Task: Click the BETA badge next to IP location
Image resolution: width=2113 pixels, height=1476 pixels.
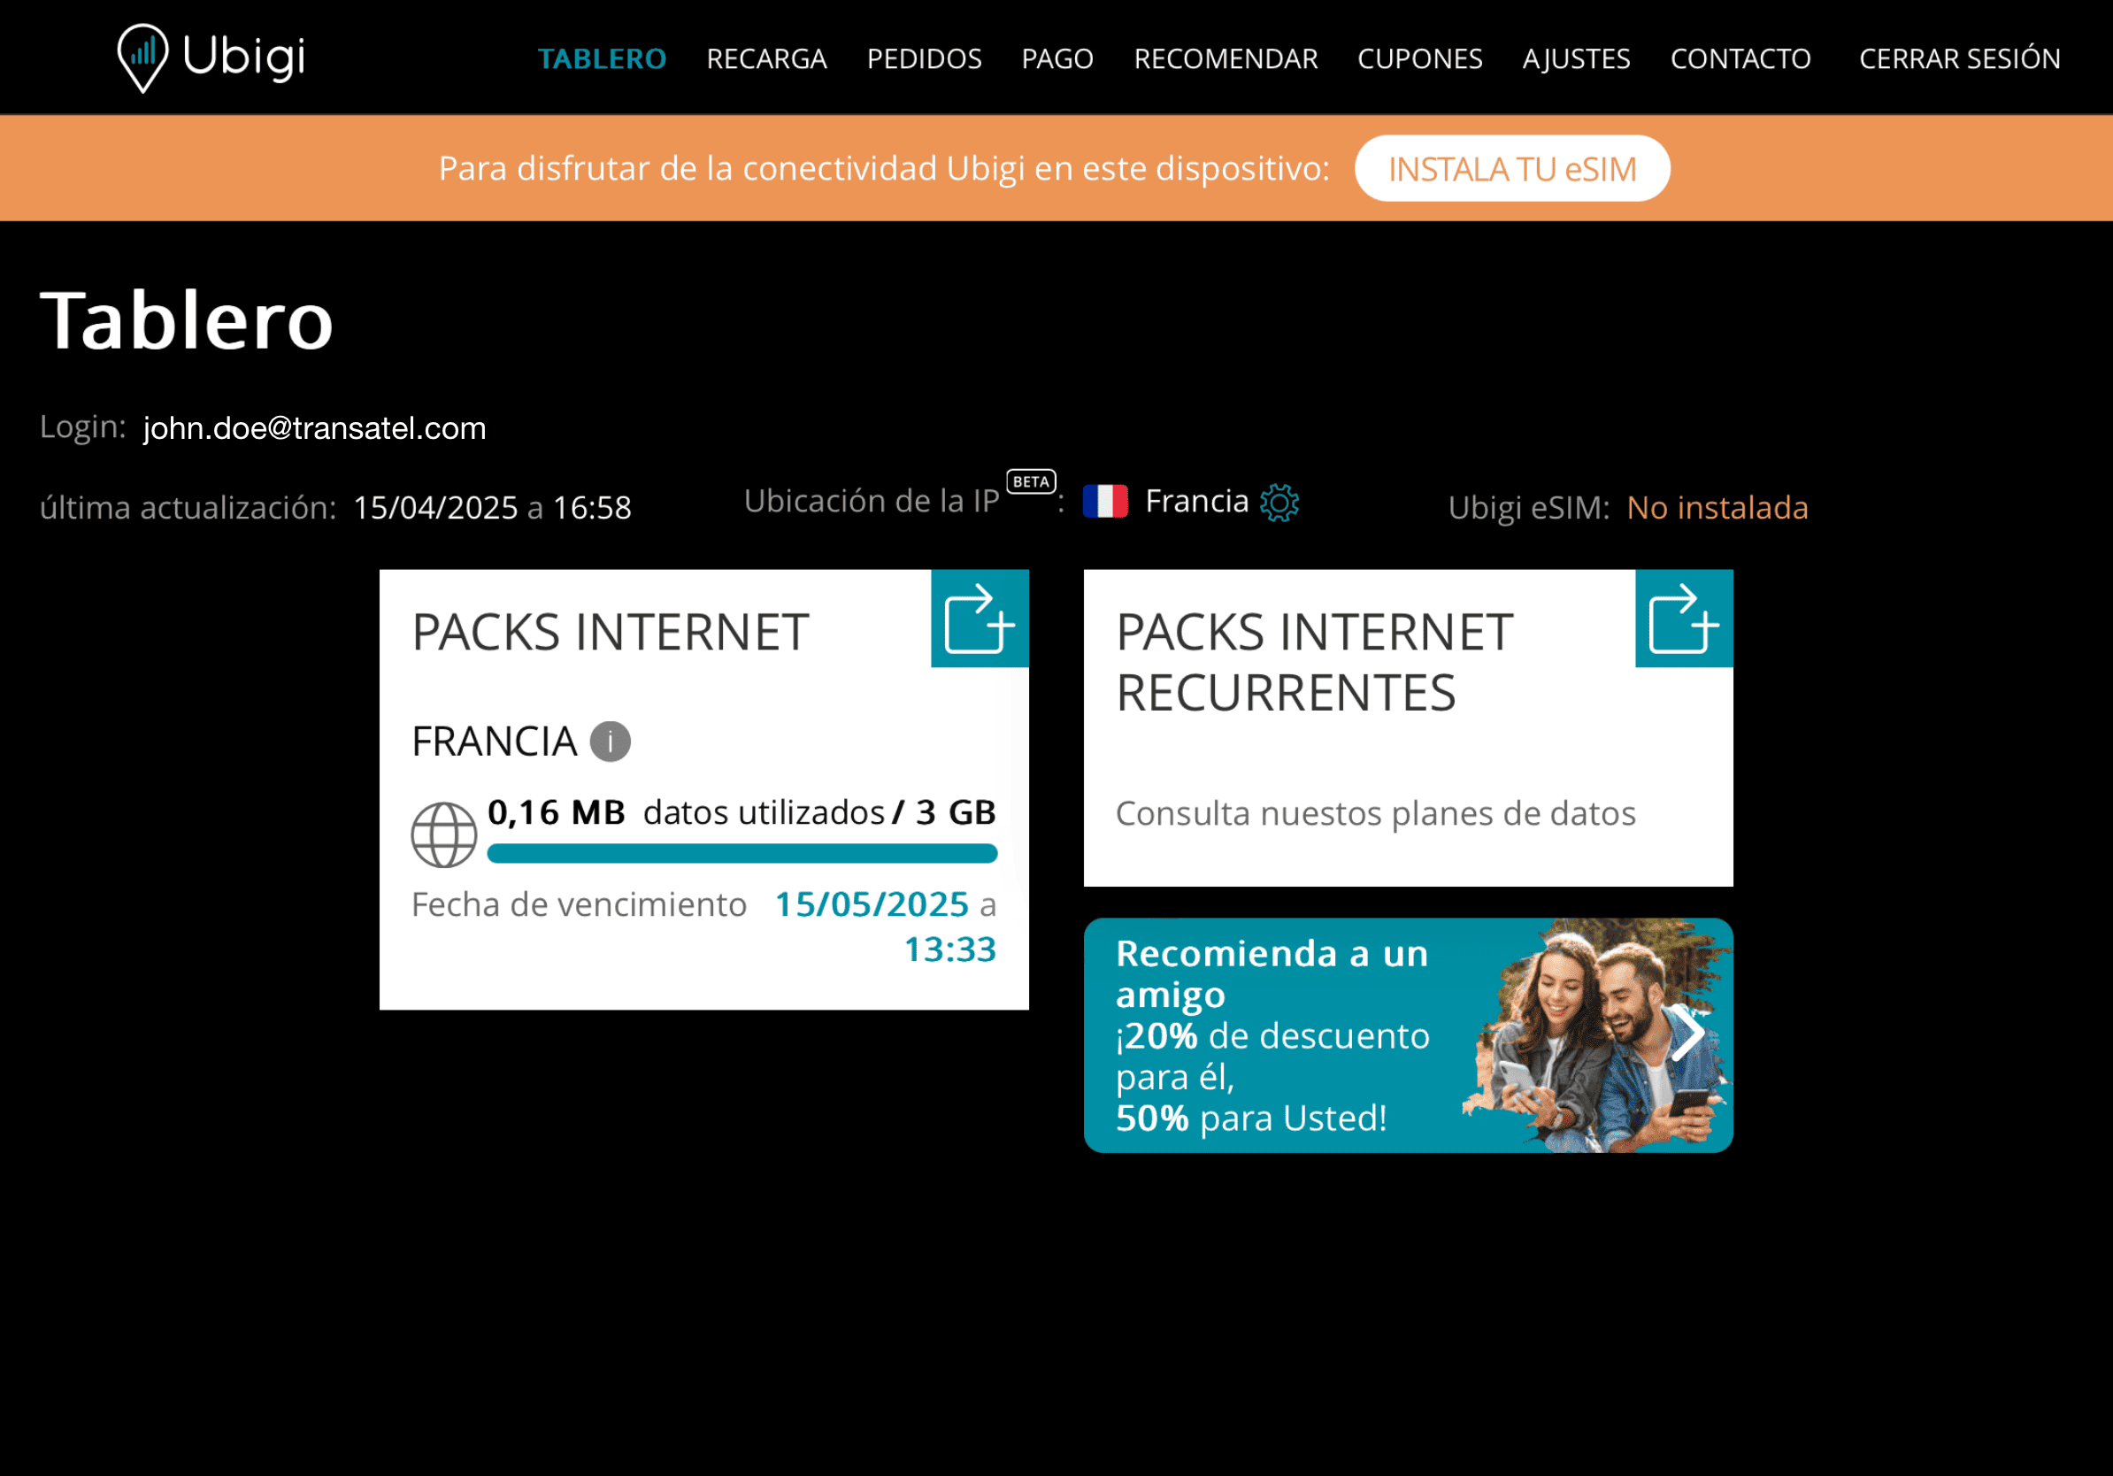Action: (x=1031, y=481)
